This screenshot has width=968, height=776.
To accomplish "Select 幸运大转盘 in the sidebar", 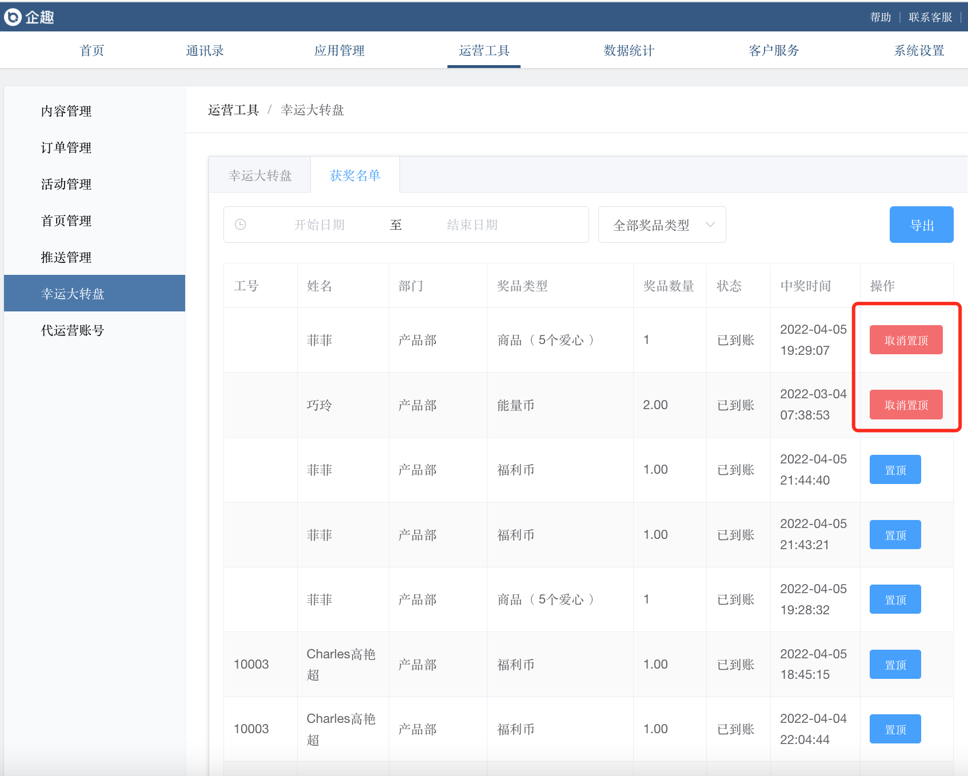I will 94,293.
